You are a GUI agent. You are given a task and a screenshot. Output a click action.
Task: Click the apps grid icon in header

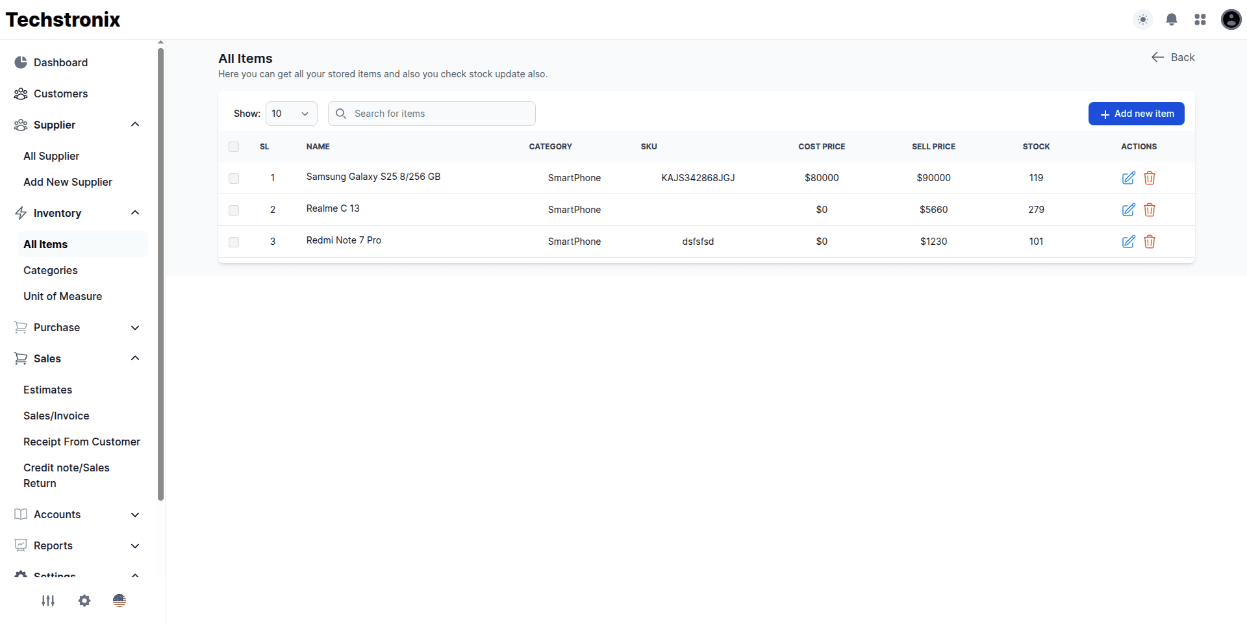1200,19
